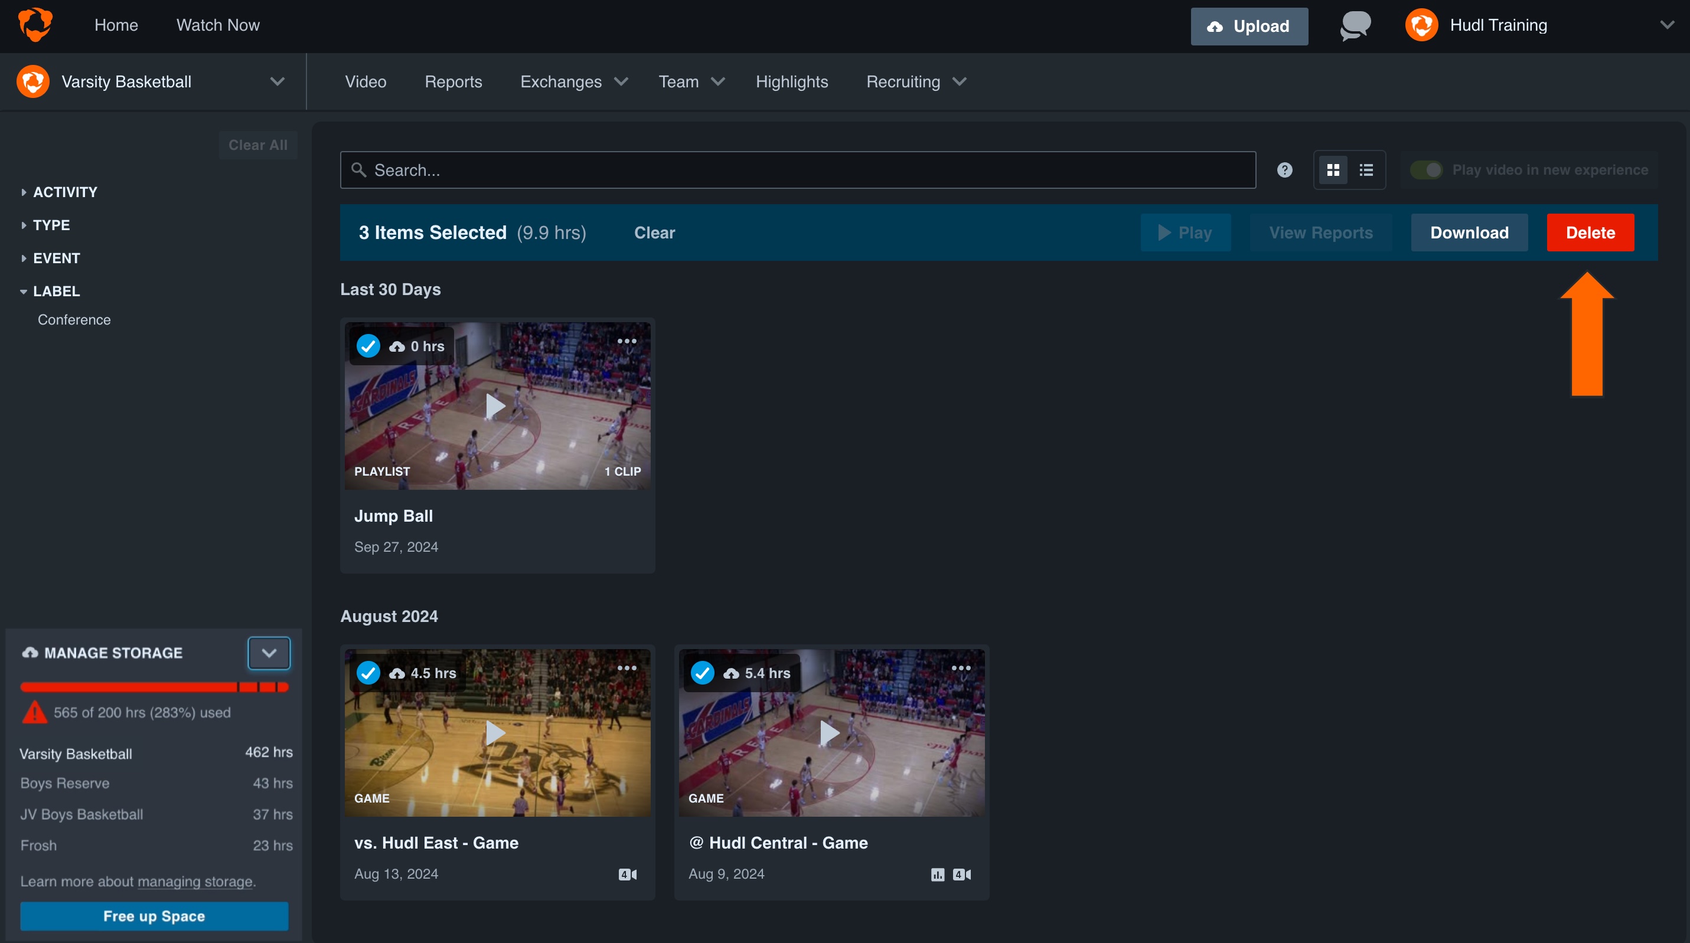Screen dimensions: 1690x943
Task: Click the red Delete button
Action: [1590, 233]
